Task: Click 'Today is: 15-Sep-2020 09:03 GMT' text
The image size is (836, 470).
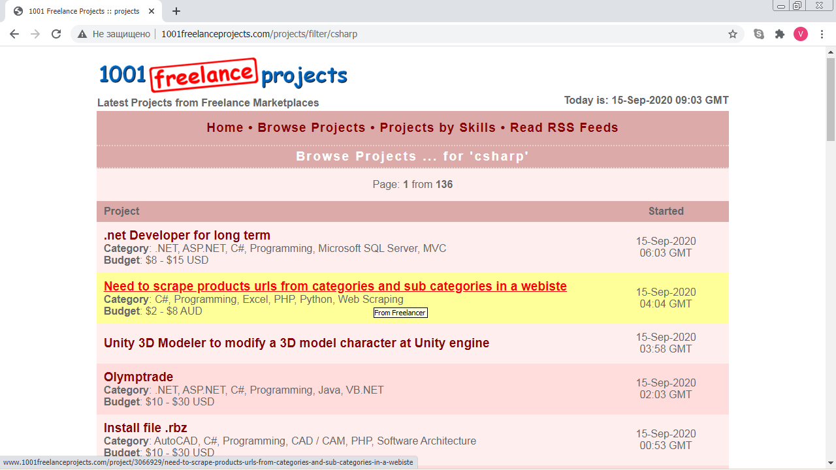Action: (x=646, y=101)
